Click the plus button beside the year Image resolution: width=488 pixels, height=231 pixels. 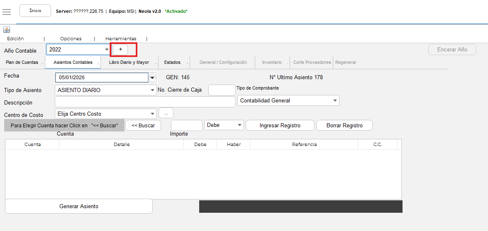tap(120, 49)
